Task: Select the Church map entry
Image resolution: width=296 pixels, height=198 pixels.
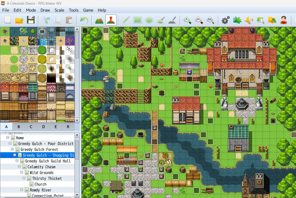Action: (x=40, y=184)
